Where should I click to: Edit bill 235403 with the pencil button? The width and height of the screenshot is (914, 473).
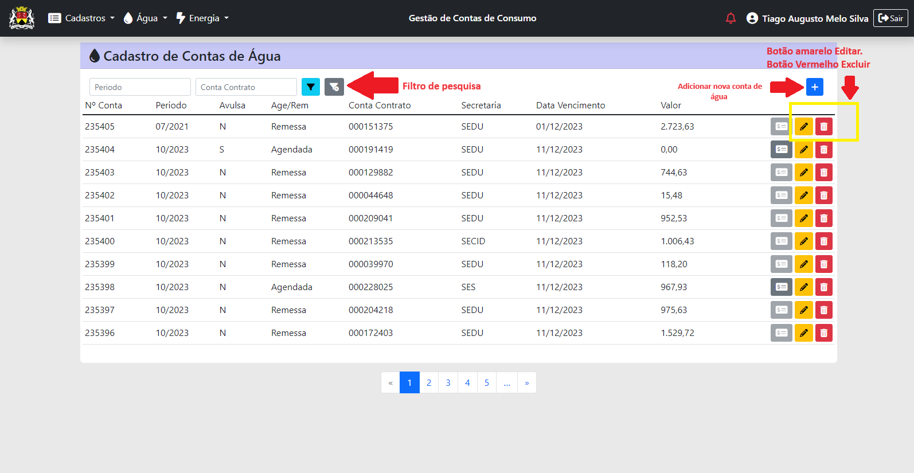[x=804, y=172]
